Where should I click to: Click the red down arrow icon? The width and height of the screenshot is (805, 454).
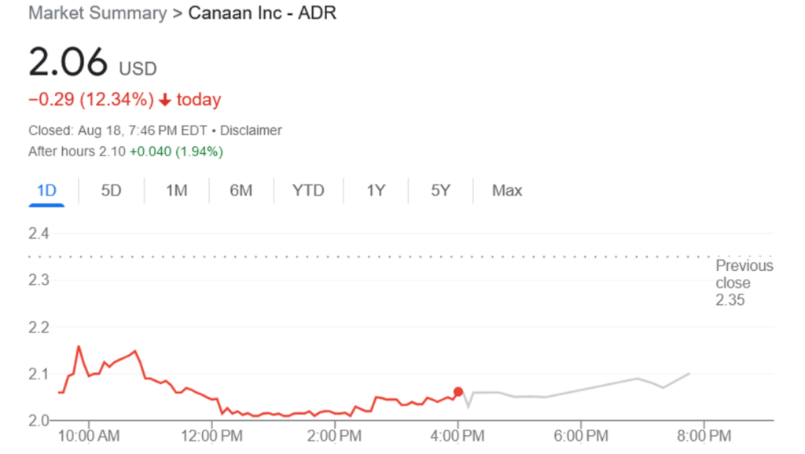click(x=165, y=100)
